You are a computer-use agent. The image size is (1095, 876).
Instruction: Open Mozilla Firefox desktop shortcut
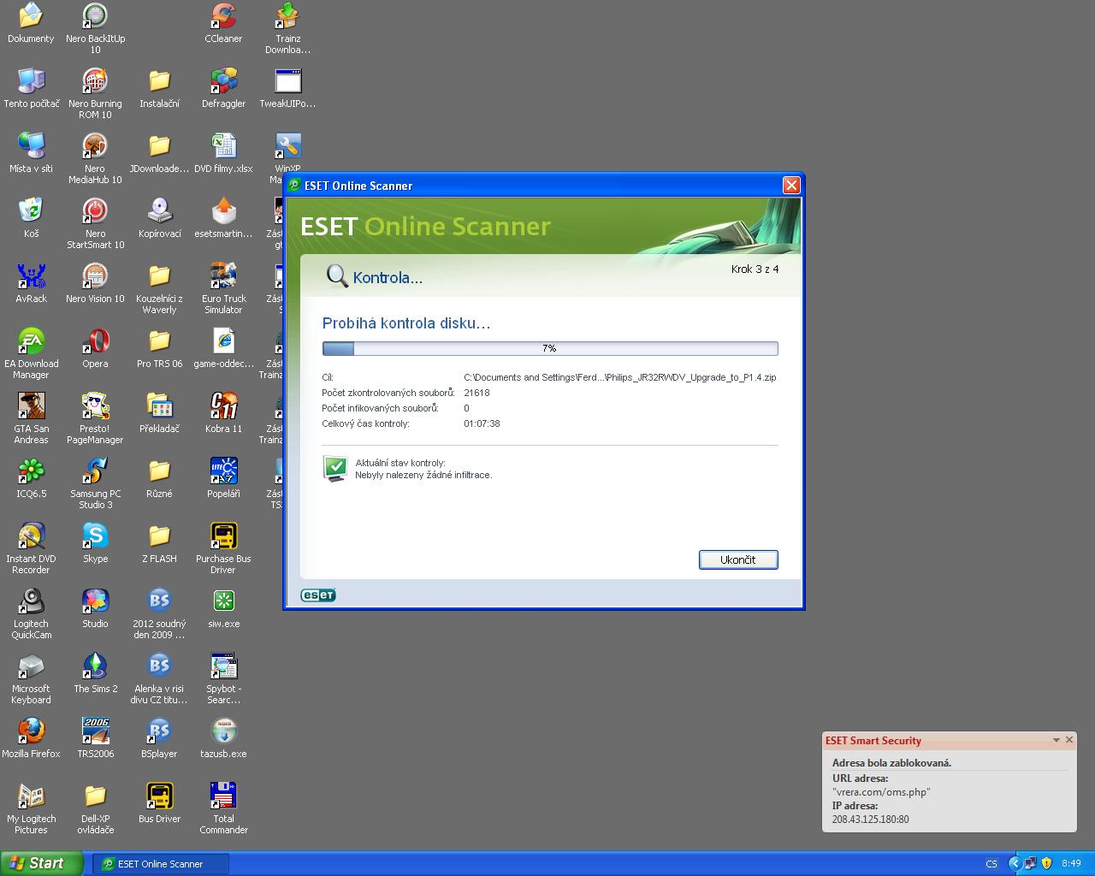coord(31,732)
